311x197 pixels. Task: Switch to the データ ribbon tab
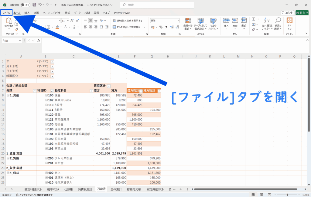[77, 13]
